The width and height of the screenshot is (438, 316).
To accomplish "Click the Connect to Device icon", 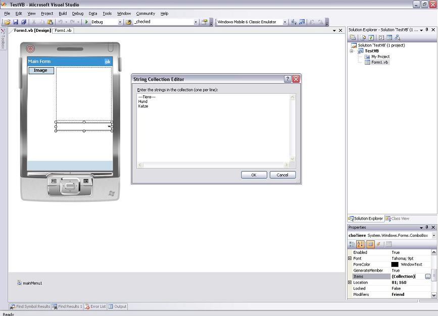I will (x=294, y=22).
